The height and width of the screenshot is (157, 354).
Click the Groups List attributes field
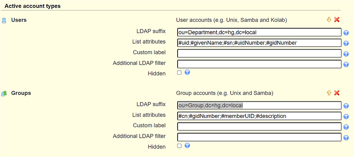[x=259, y=116]
